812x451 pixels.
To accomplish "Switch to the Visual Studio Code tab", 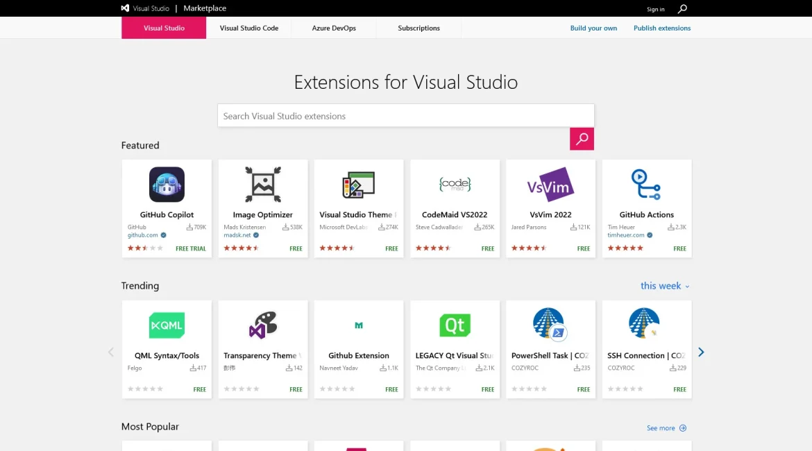I will click(x=249, y=28).
